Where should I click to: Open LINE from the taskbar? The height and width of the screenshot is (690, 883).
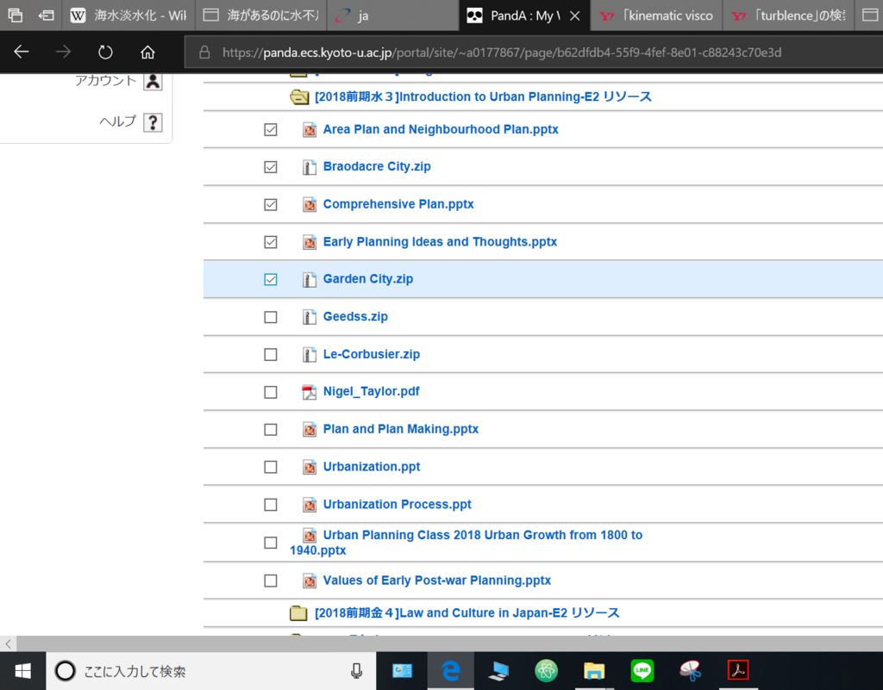tap(642, 671)
